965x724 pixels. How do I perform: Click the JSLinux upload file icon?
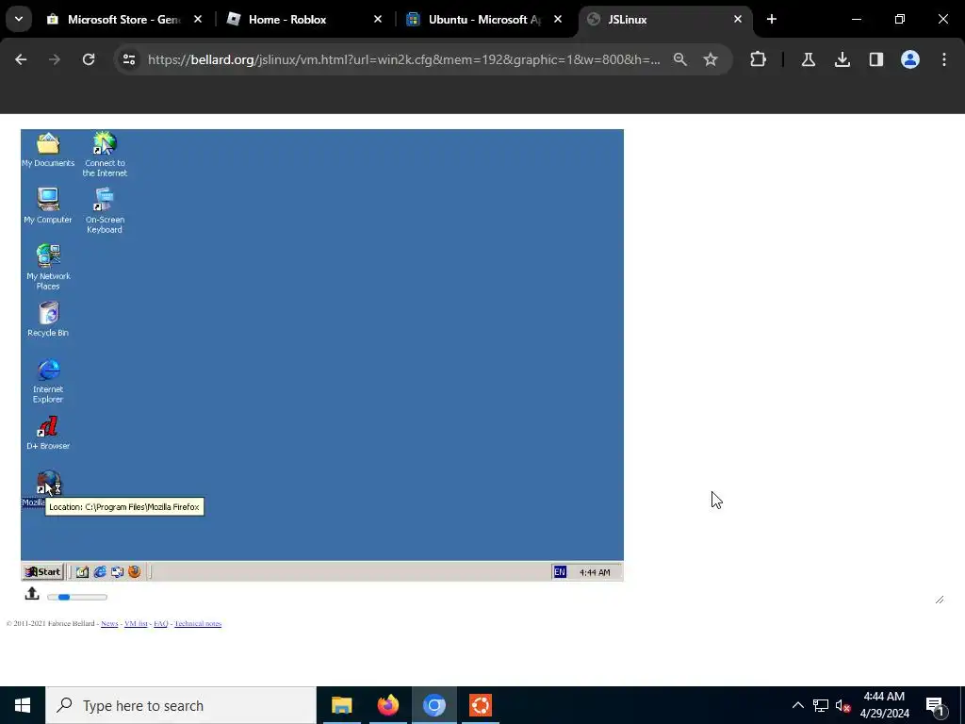[32, 594]
